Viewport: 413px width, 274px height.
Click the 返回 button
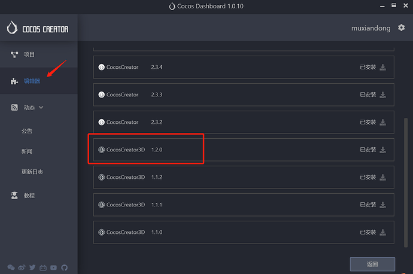pos(372,264)
